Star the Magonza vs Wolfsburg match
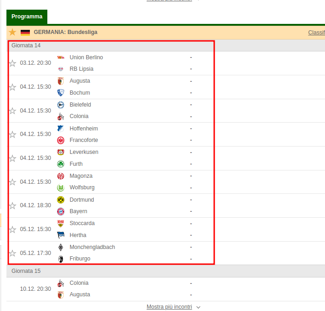325x311 pixels. 13,182
